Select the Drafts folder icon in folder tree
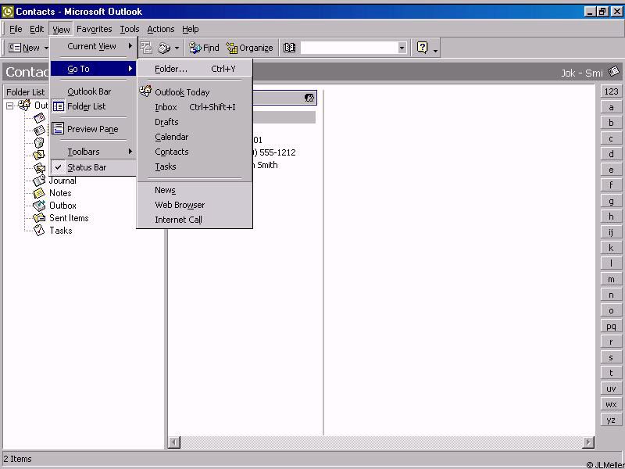This screenshot has width=625, height=469. pyautogui.click(x=39, y=155)
